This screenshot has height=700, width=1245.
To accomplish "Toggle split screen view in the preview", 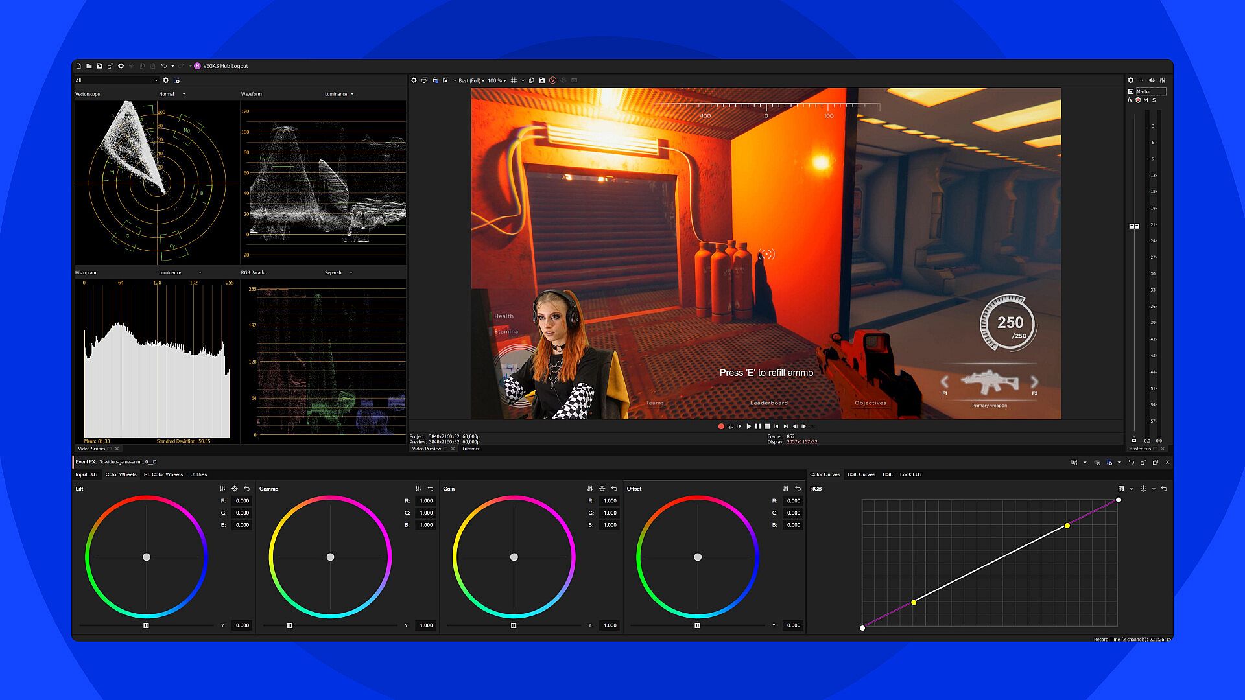I will (445, 80).
